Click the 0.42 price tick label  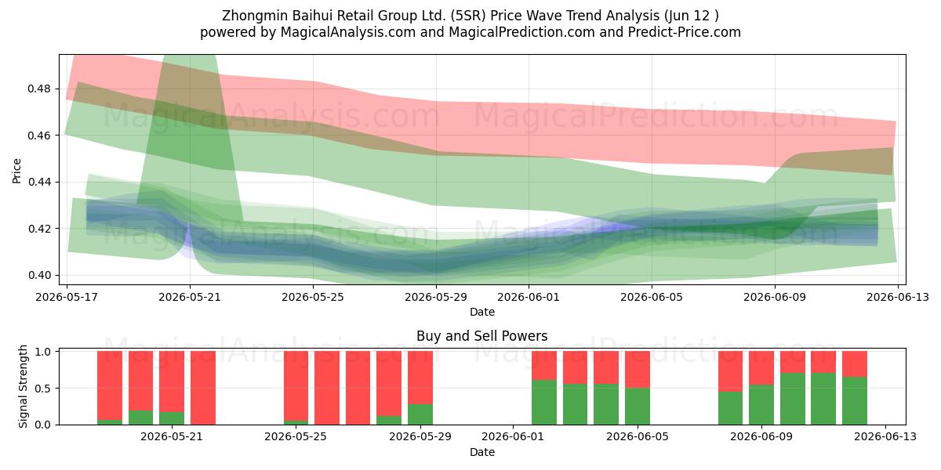(x=41, y=229)
